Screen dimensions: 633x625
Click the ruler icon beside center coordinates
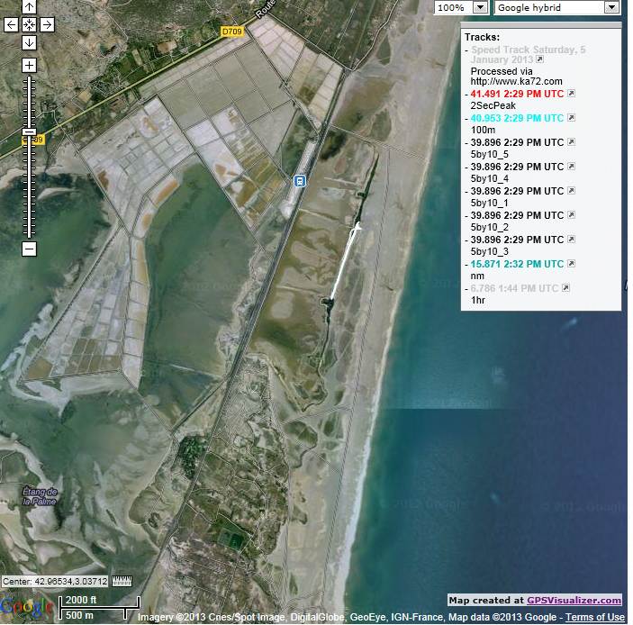(122, 581)
